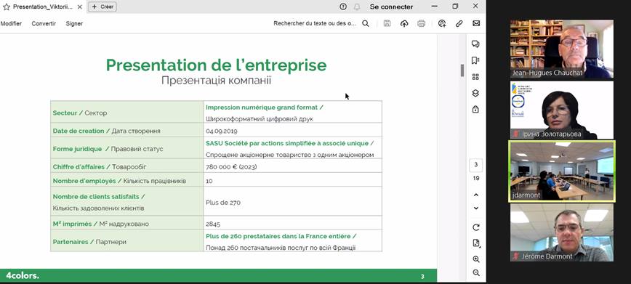Click the Presentation de l'entreprise heading
631x284 pixels.
pyautogui.click(x=216, y=65)
